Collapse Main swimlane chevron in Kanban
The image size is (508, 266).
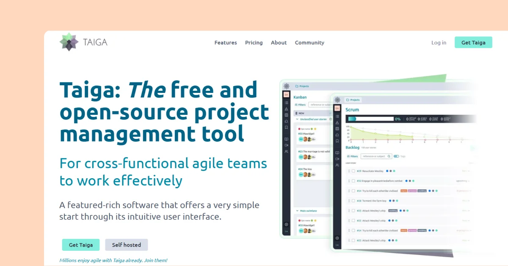click(x=297, y=211)
